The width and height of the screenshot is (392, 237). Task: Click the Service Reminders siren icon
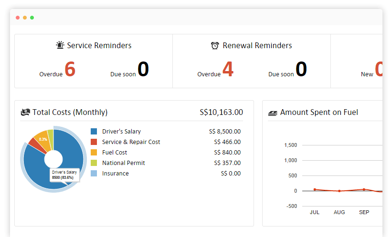point(60,45)
